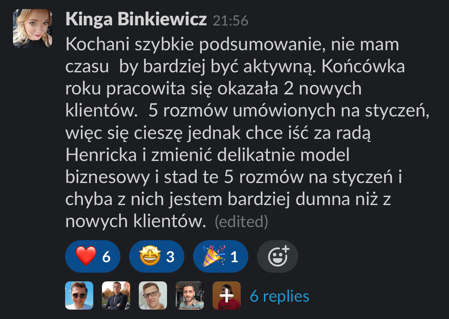This screenshot has height=319, width=449.
Task: Select replier avatar of bearded man
Action: point(190,295)
